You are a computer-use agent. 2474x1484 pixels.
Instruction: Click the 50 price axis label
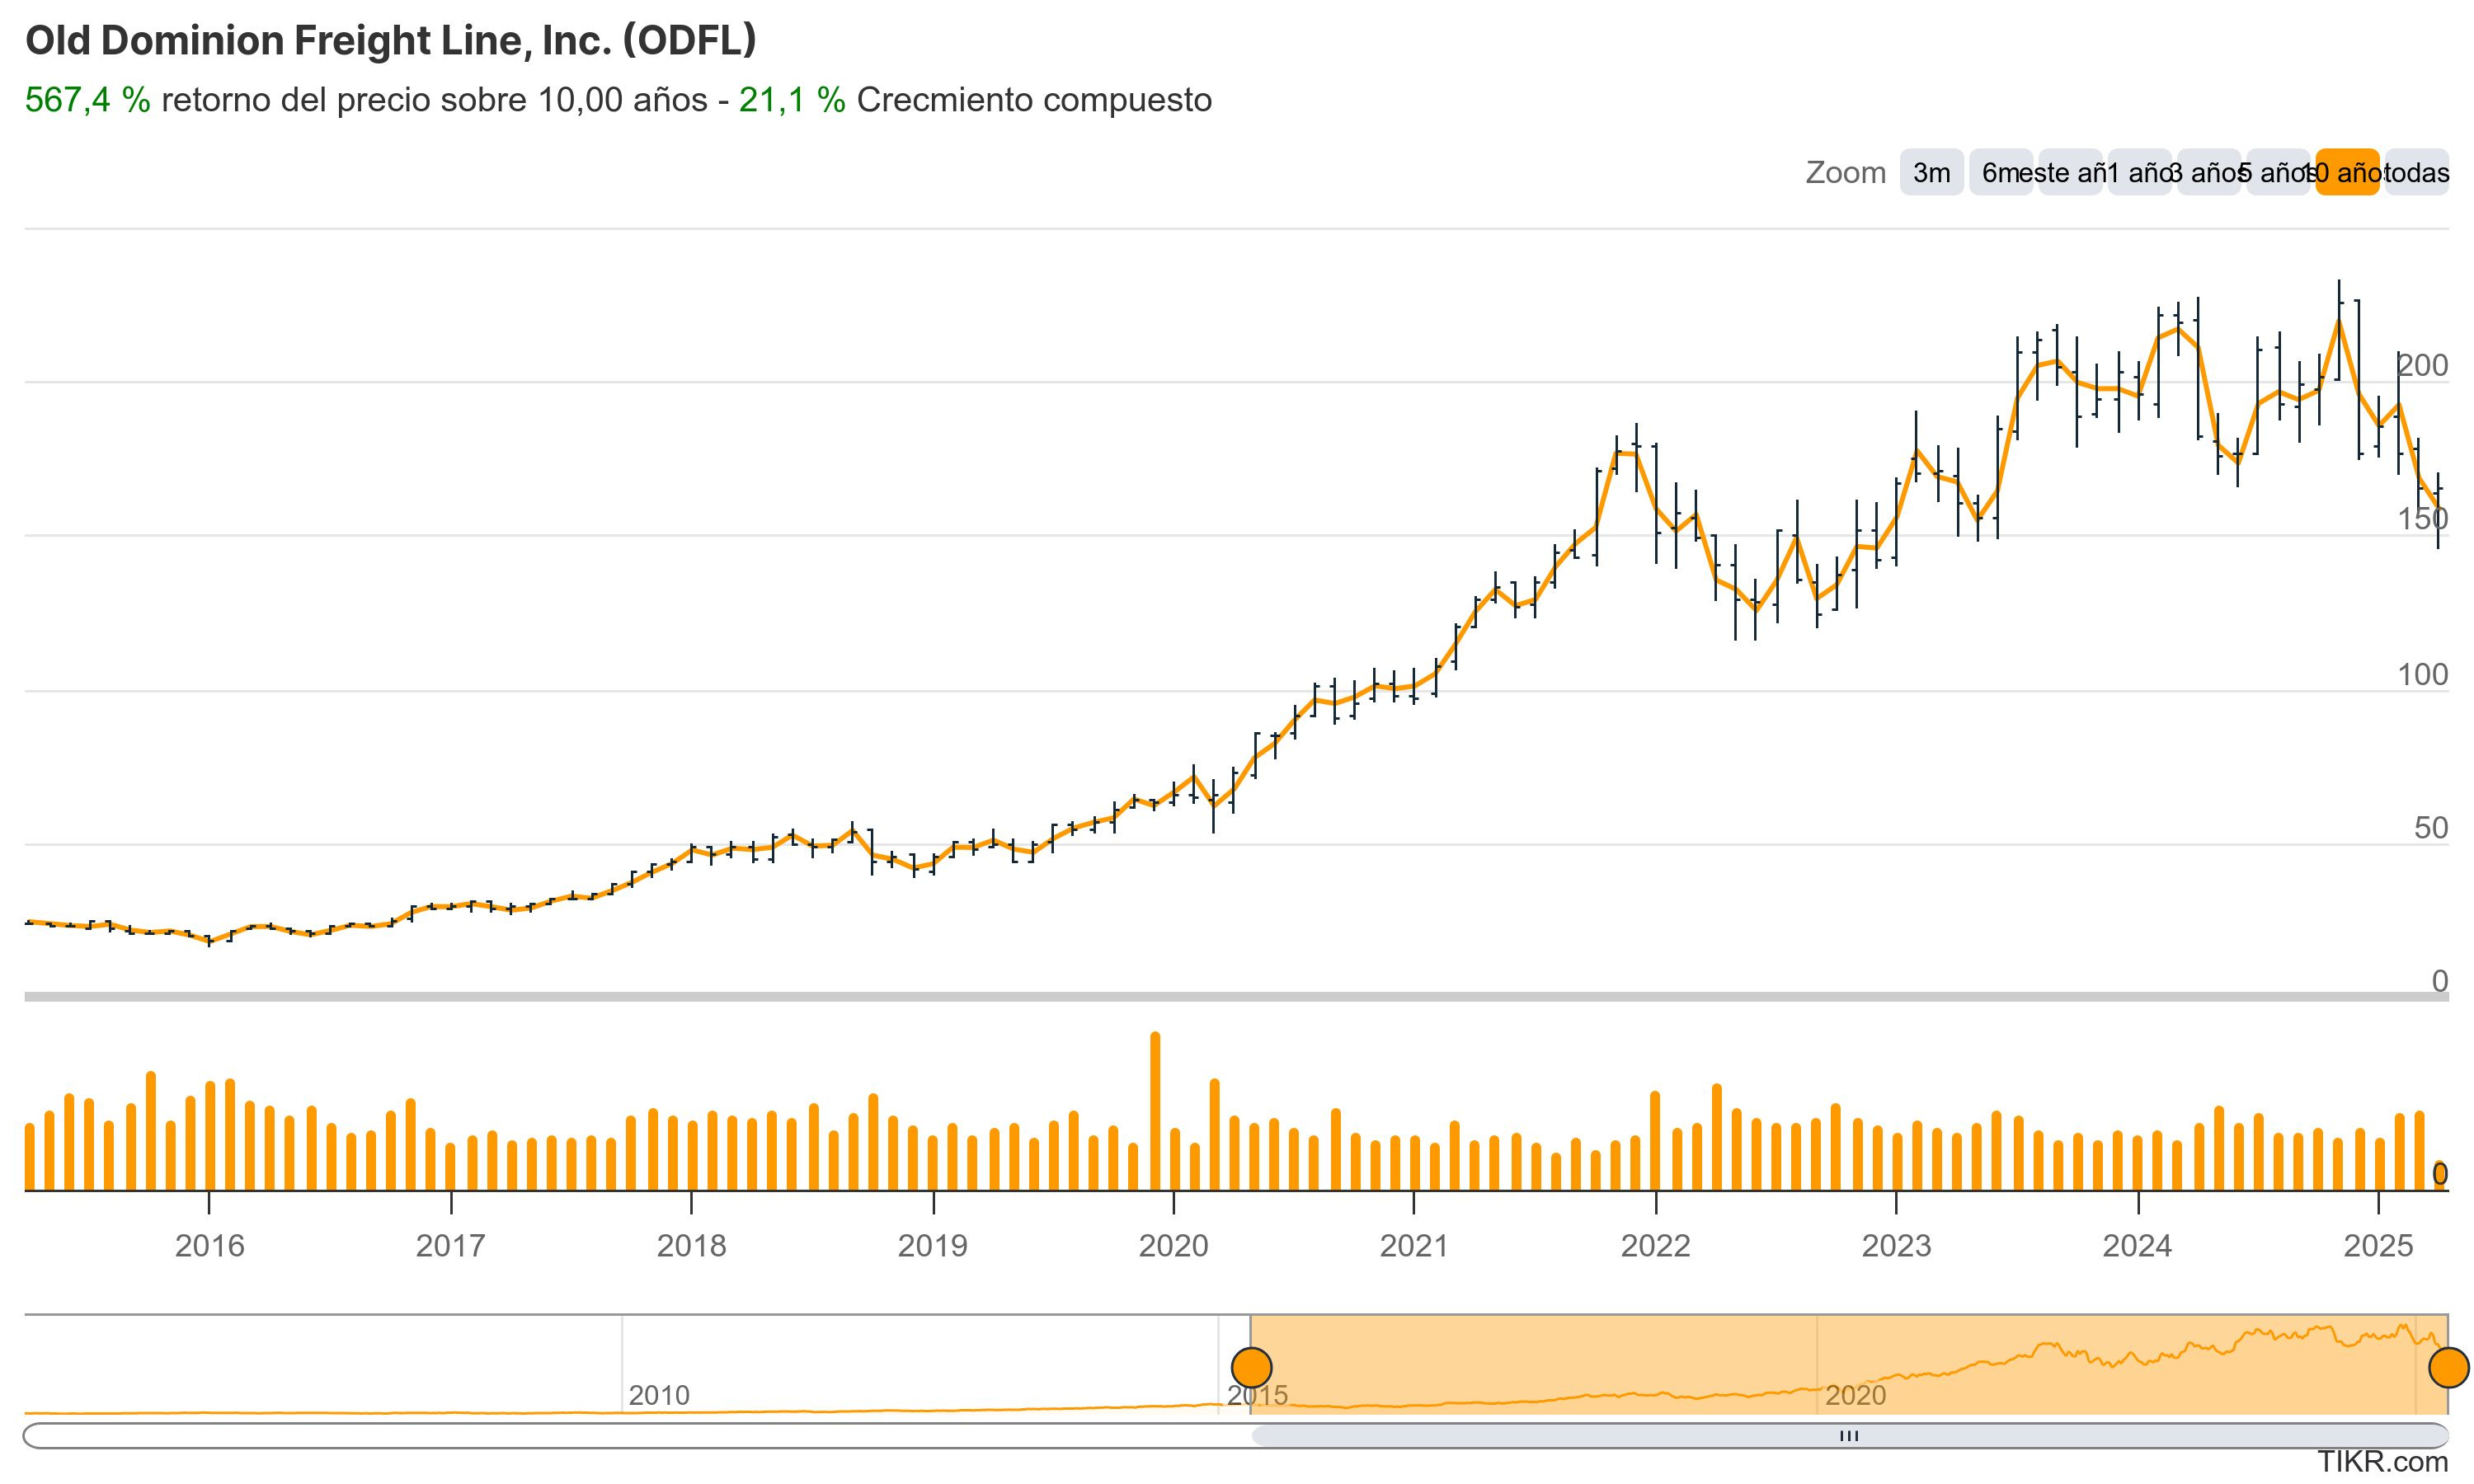(2431, 828)
